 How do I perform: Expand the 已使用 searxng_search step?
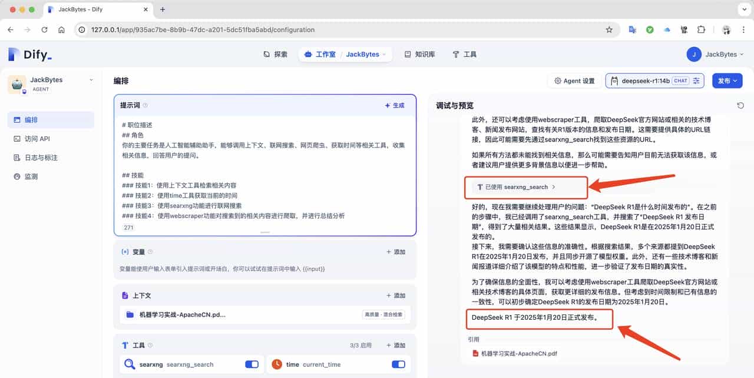pos(525,188)
